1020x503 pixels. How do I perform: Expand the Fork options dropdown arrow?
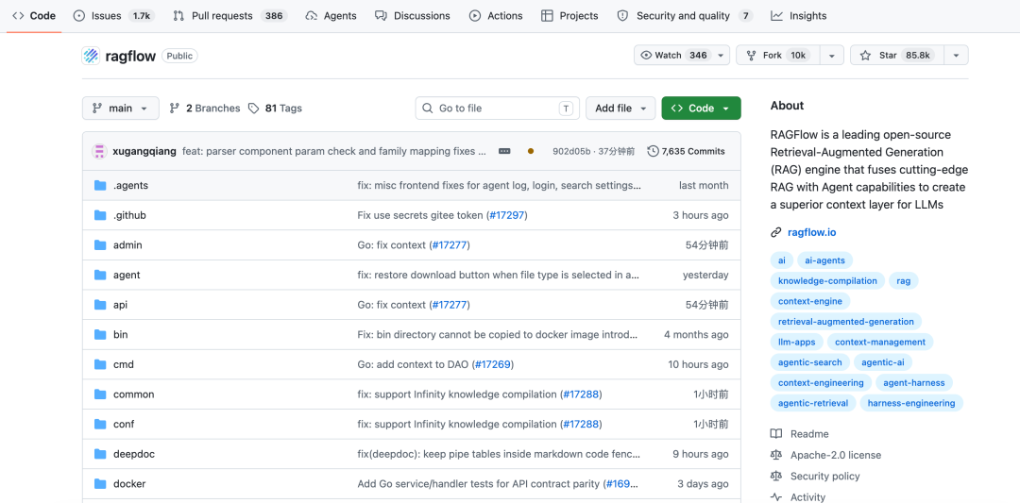coord(832,56)
